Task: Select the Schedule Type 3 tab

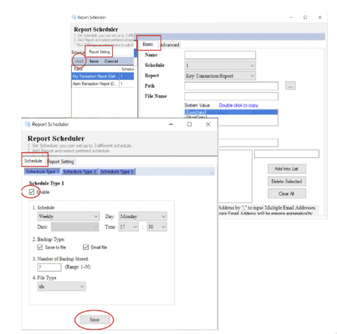Action: [117, 172]
